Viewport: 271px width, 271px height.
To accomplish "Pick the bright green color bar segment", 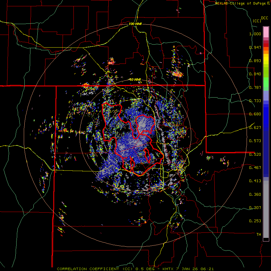I will click(x=266, y=82).
